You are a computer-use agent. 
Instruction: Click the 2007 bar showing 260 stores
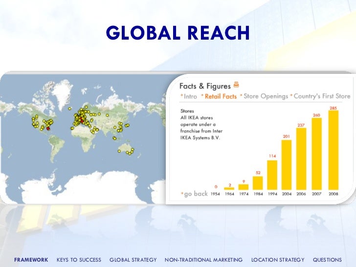pos(316,154)
